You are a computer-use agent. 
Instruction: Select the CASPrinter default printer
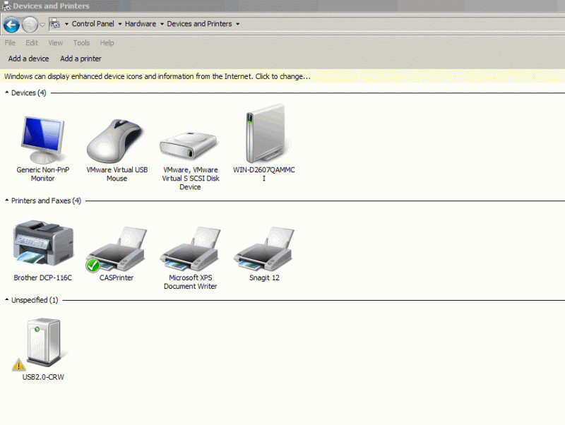pyautogui.click(x=116, y=247)
